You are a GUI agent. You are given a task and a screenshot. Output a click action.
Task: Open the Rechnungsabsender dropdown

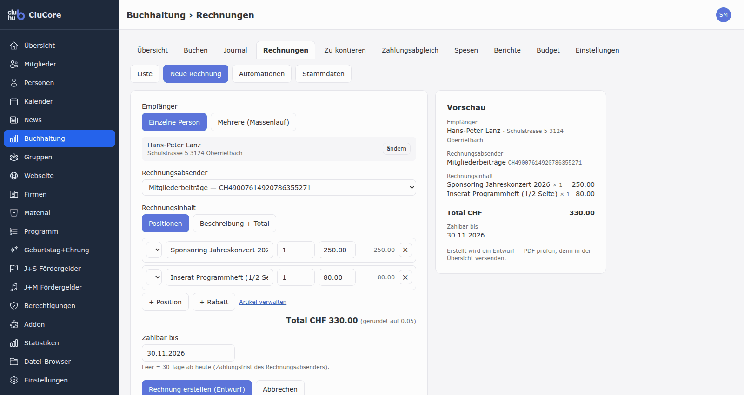(279, 188)
